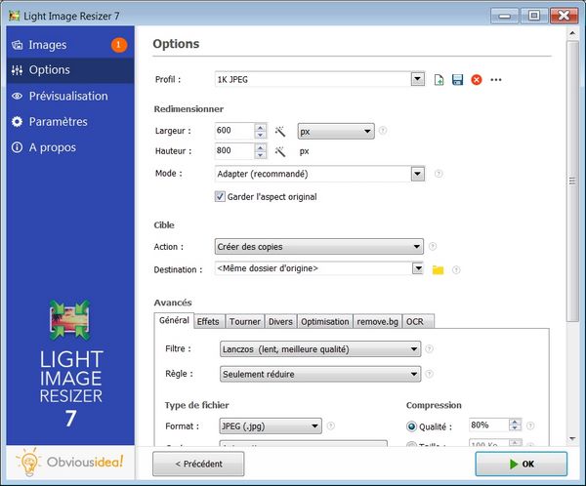Click the orange badge on Images

tap(119, 45)
